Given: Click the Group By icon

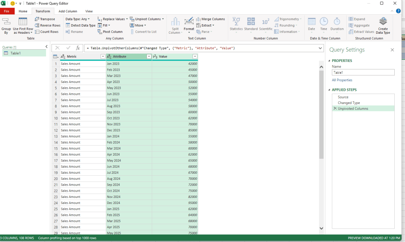Looking at the screenshot, I should coord(6,21).
